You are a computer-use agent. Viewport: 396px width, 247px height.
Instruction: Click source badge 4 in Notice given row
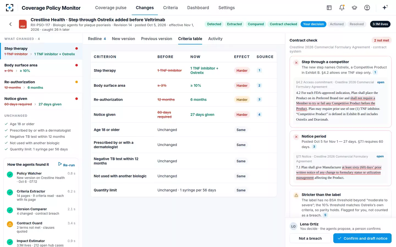(x=259, y=114)
